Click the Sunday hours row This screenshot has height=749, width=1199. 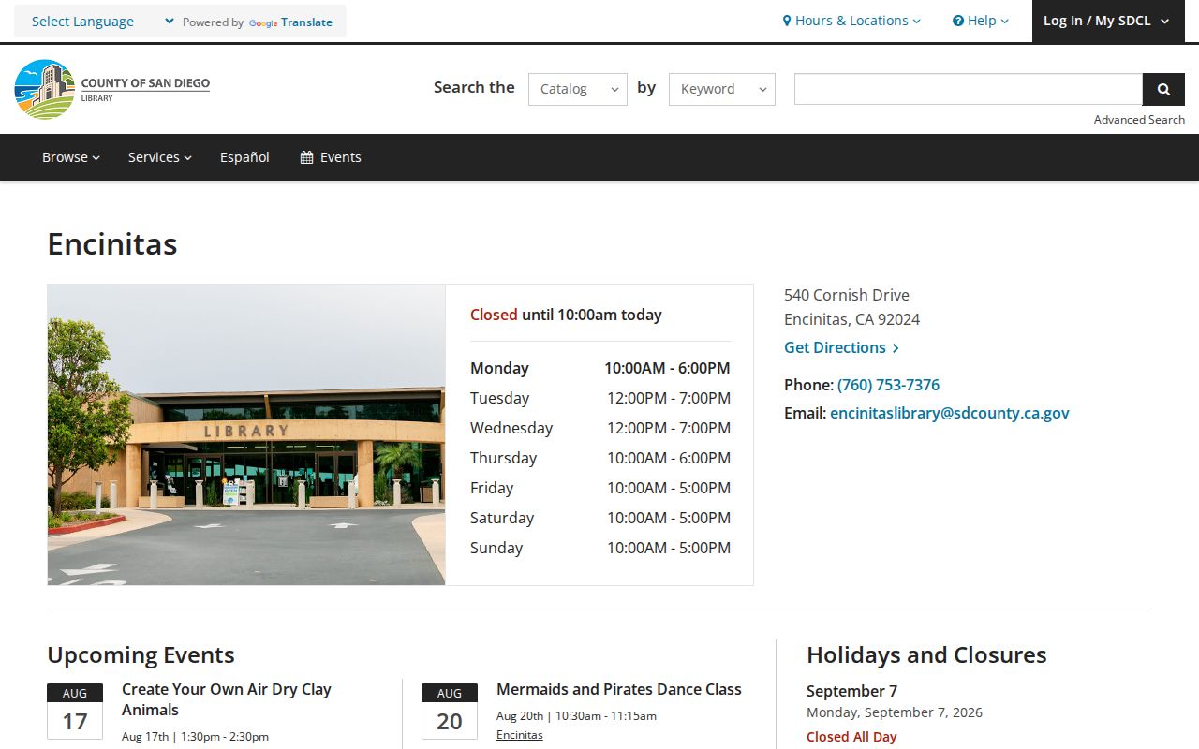click(600, 548)
